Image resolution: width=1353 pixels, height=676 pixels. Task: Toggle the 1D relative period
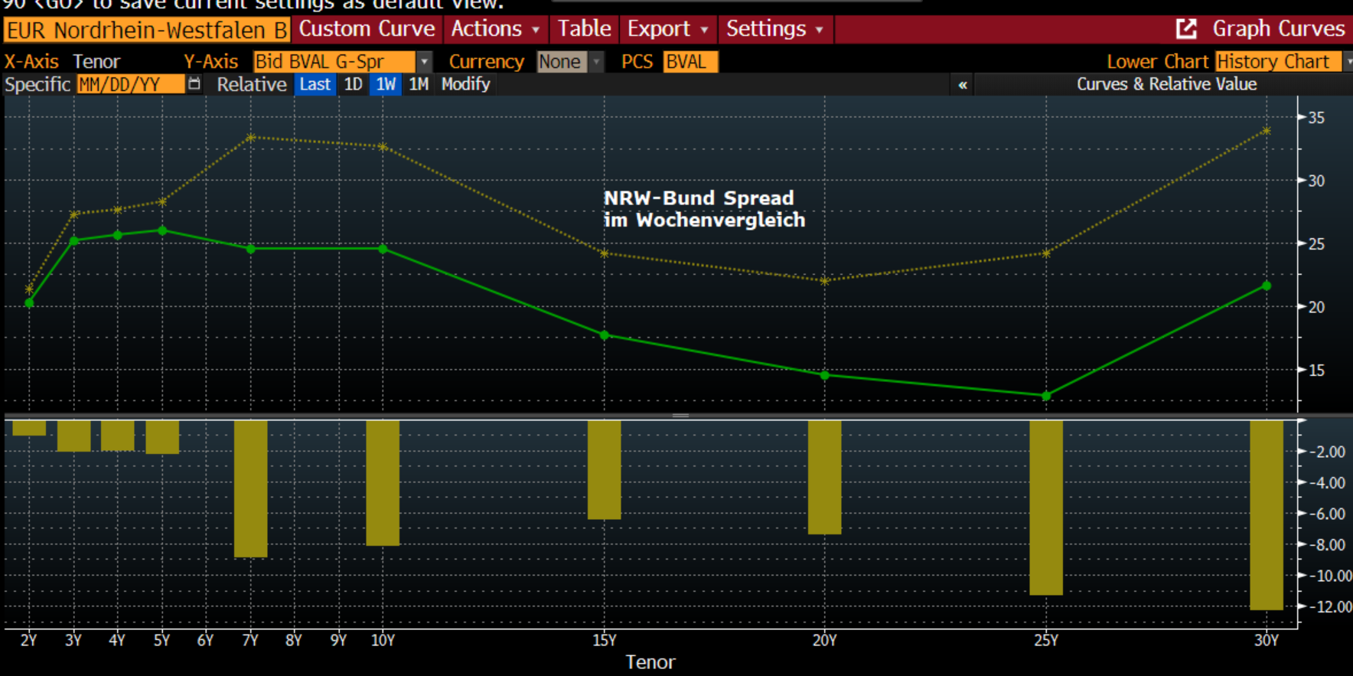coord(353,84)
